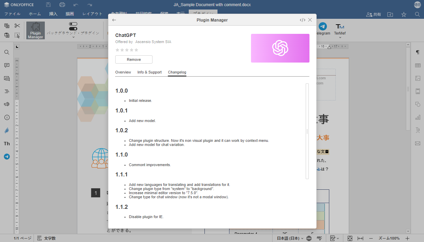Open developer mode code icon in Plugin Manager
The image size is (424, 242).
click(303, 20)
